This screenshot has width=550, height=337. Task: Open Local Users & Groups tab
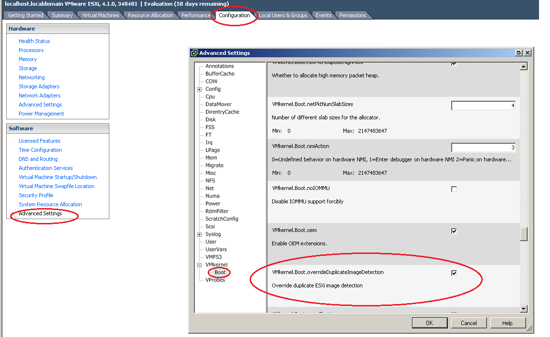[283, 15]
